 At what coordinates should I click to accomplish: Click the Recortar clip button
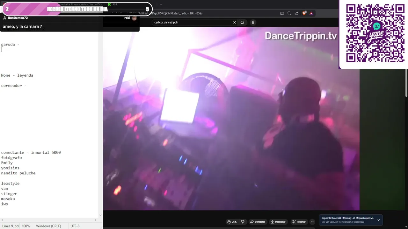[x=299, y=222]
